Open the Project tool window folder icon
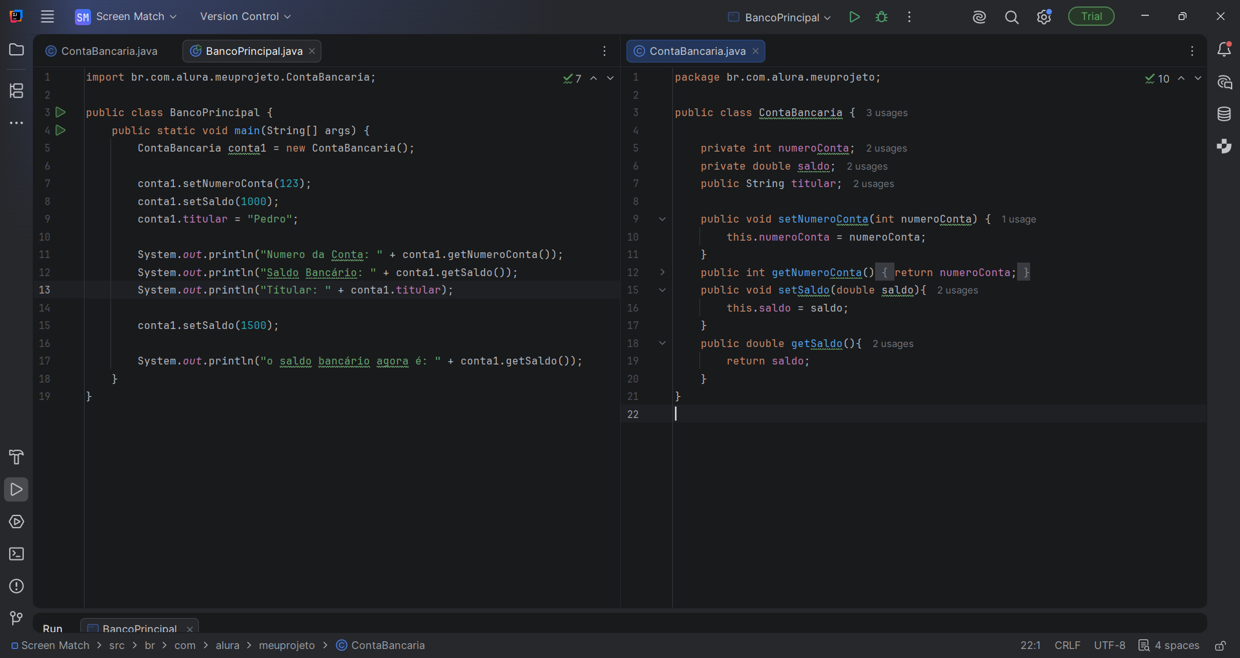 coord(17,50)
